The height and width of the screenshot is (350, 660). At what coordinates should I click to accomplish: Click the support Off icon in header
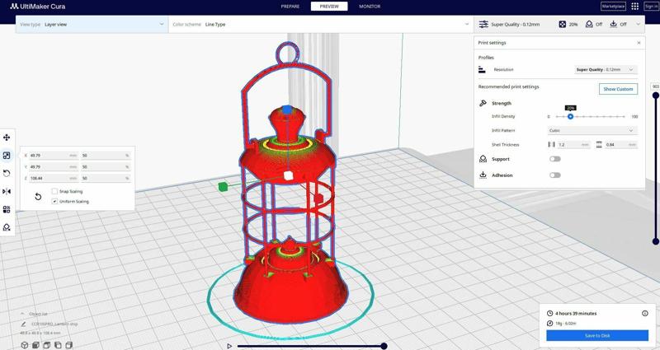(x=589, y=25)
